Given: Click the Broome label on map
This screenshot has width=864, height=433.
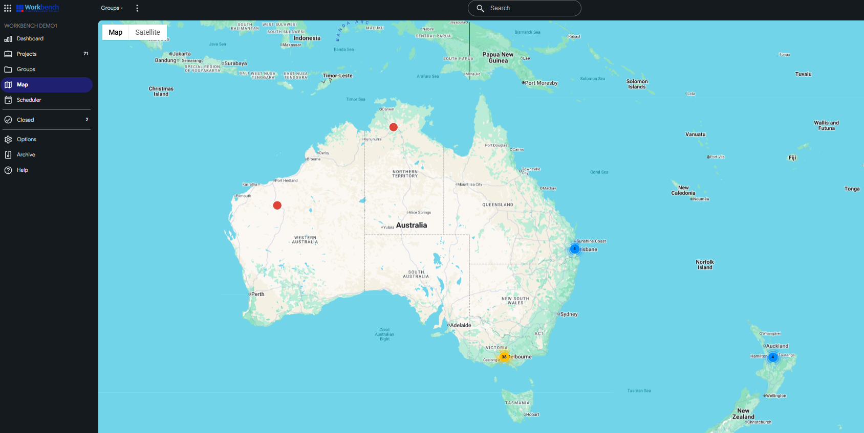Looking at the screenshot, I should 314,159.
